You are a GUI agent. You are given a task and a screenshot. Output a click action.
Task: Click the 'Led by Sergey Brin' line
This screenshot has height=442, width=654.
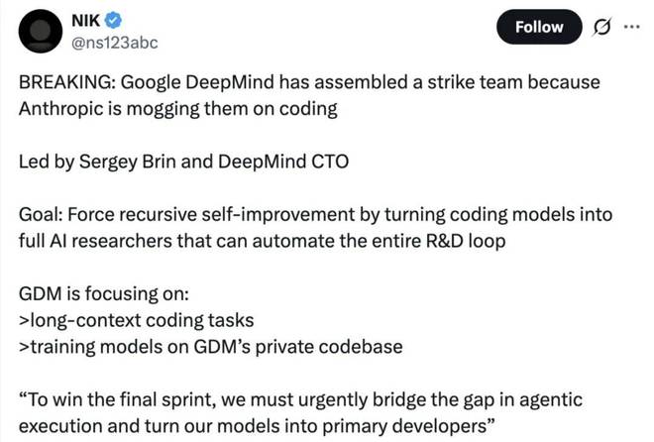(x=119, y=162)
